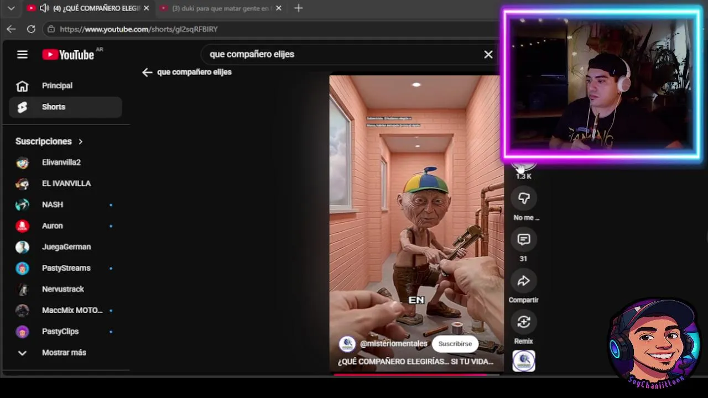Go back with the browser back arrow

[12, 29]
